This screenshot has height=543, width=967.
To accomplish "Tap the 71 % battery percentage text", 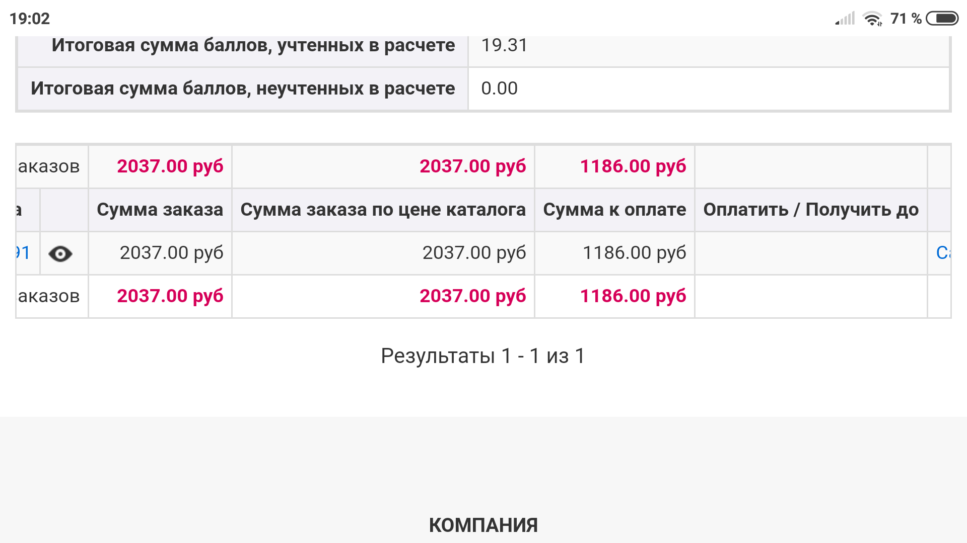I will (906, 19).
